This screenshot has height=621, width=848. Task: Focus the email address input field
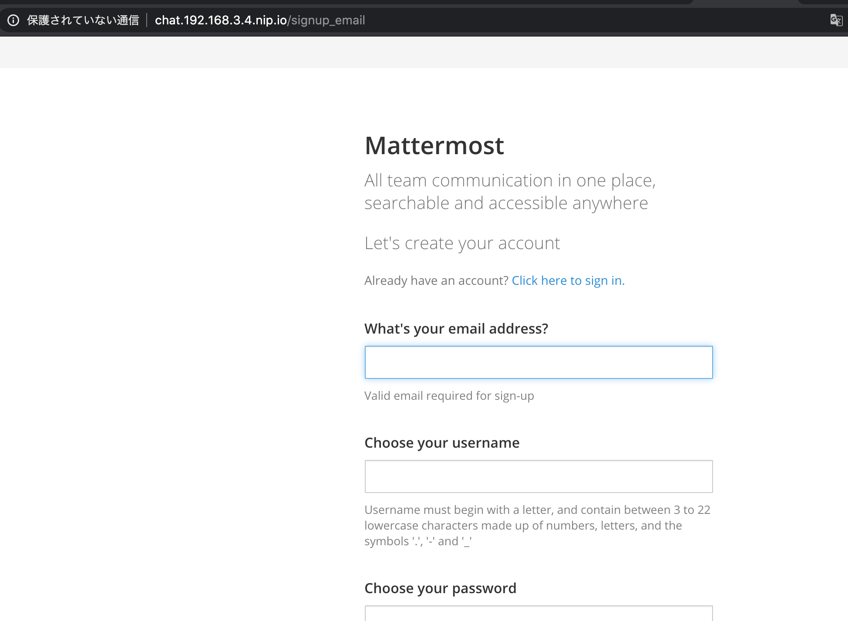(x=538, y=362)
